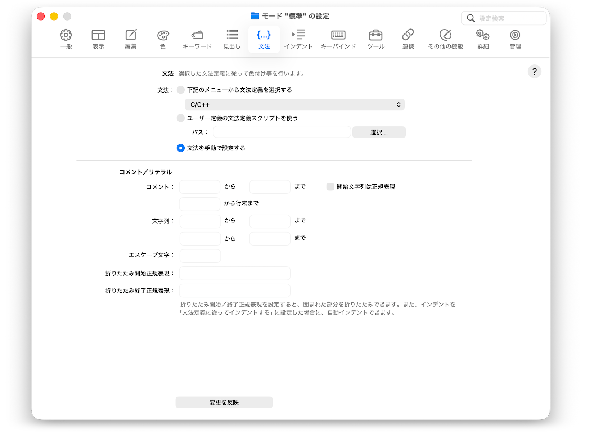Open the キーバインド (Key binding) keyboard icon

[x=338, y=39]
